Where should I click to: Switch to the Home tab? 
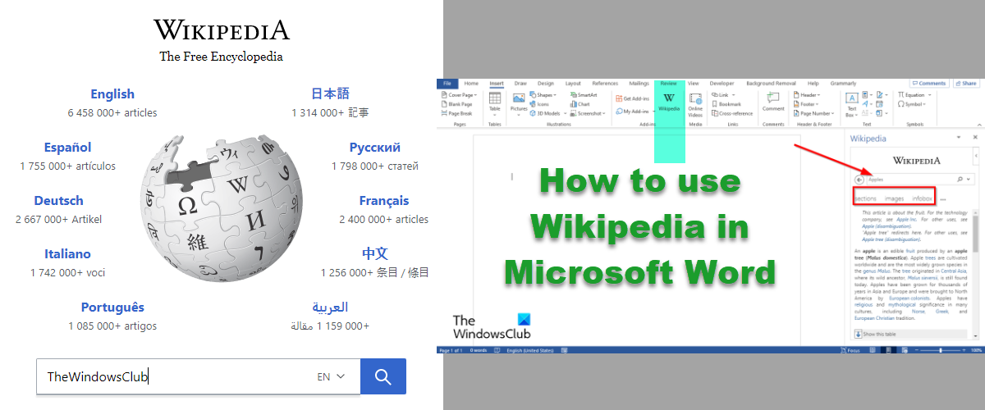[x=471, y=83]
